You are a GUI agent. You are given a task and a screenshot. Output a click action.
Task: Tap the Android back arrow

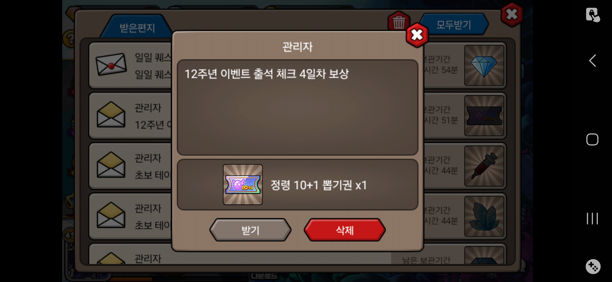click(x=592, y=61)
